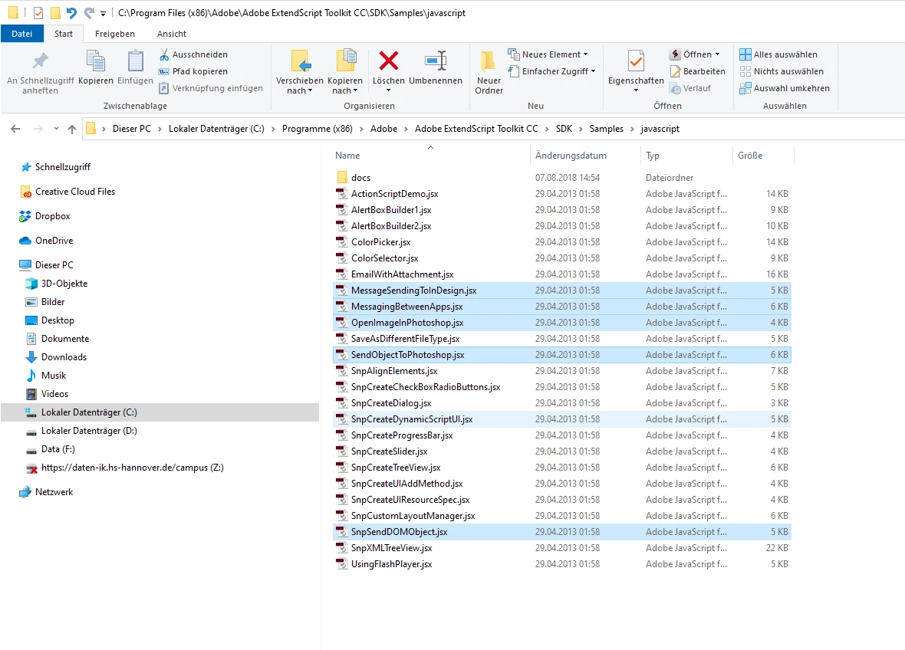Screen dimensions: 905x650
Task: Click Verknüpfung einfügen button
Action: (211, 88)
